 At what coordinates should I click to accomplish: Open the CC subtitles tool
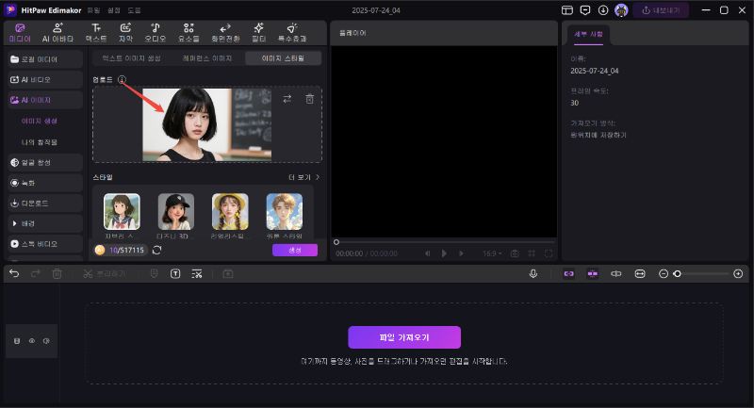coord(125,33)
